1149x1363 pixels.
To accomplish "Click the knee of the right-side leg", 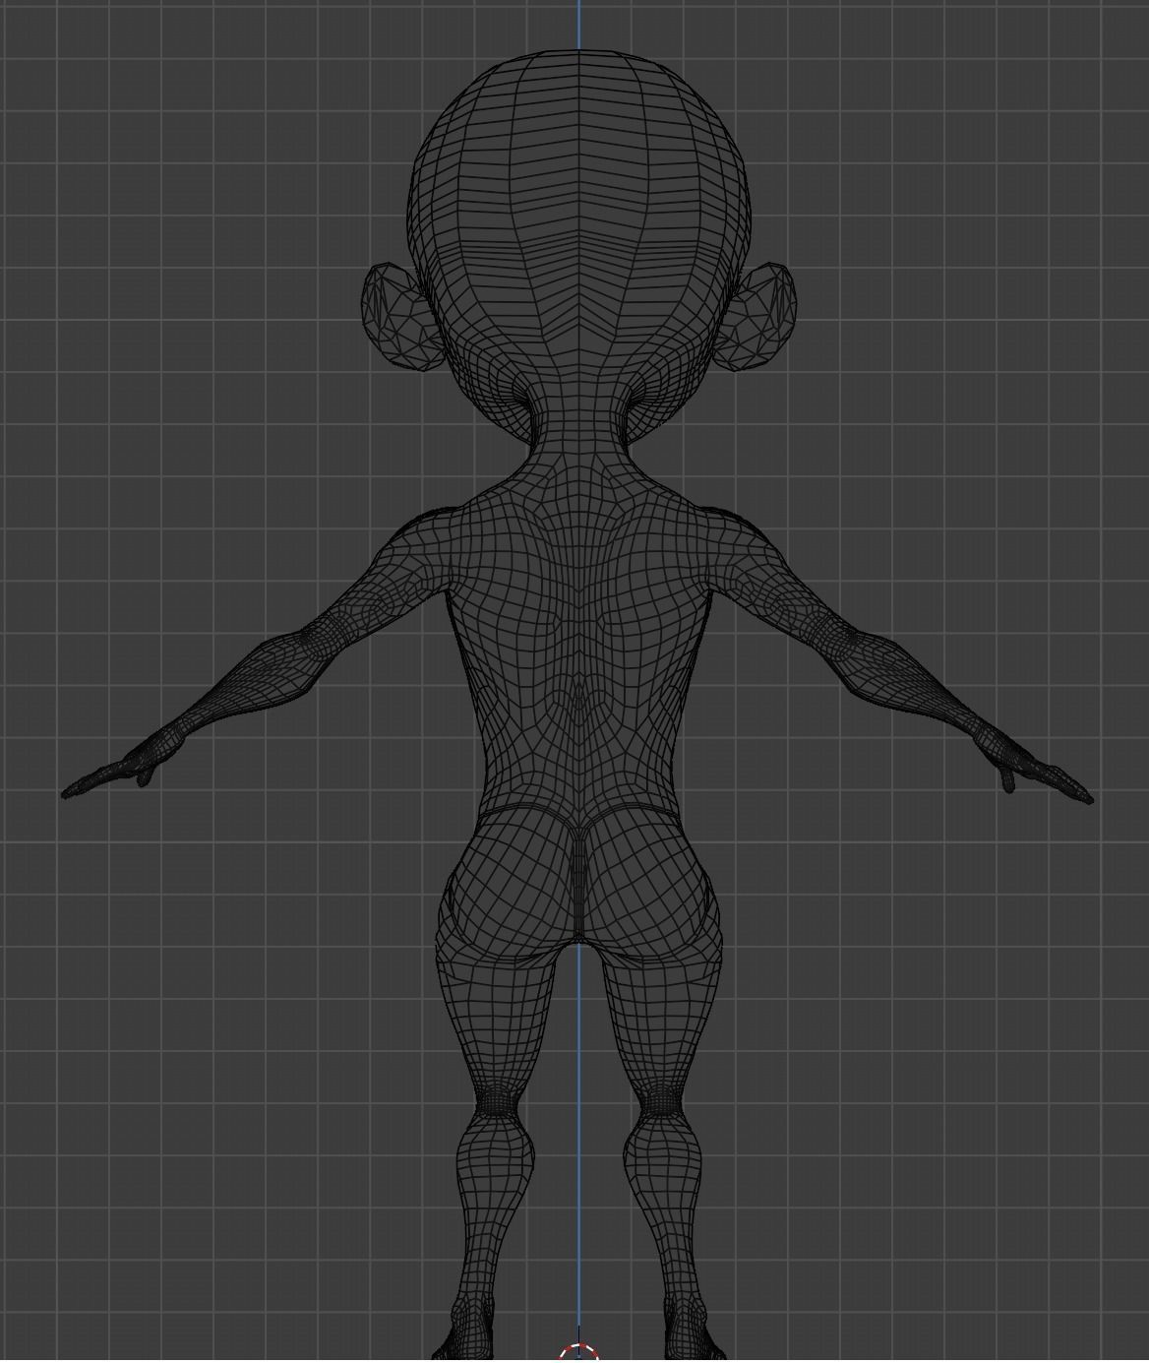I will [x=659, y=1099].
